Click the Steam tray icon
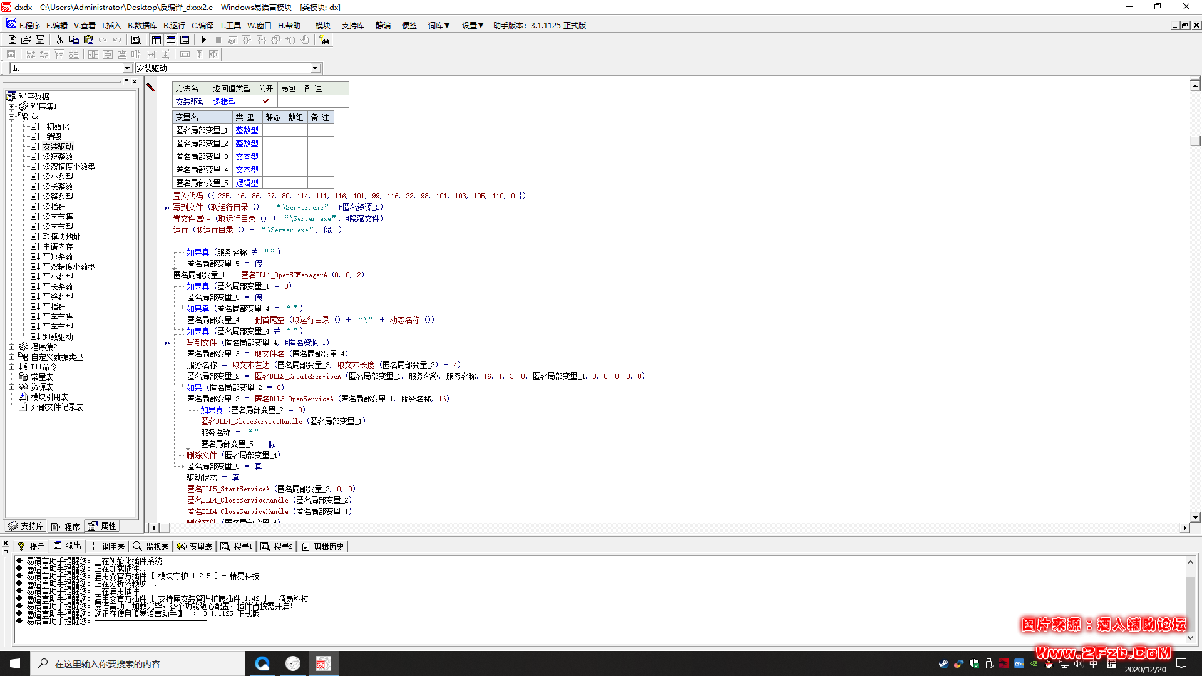 coord(943,663)
